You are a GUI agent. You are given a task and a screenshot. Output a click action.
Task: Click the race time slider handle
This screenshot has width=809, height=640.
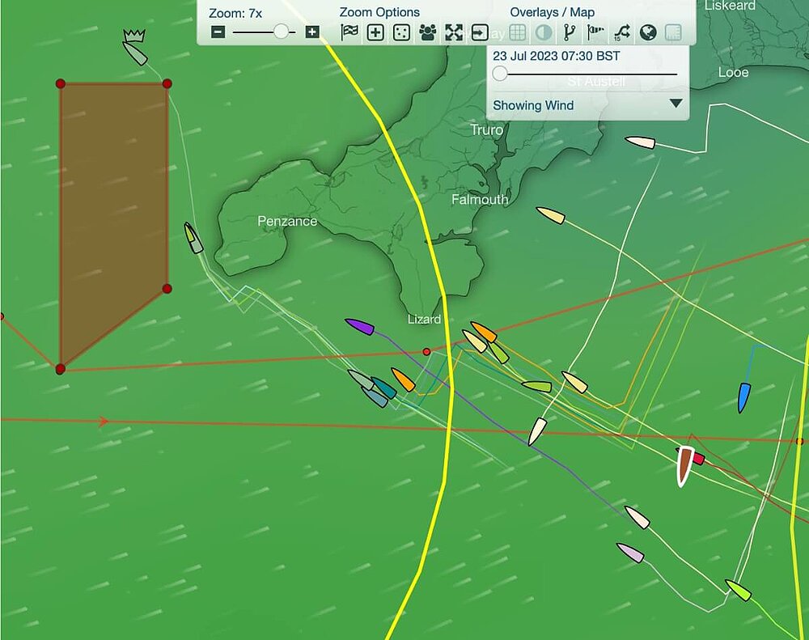[499, 74]
